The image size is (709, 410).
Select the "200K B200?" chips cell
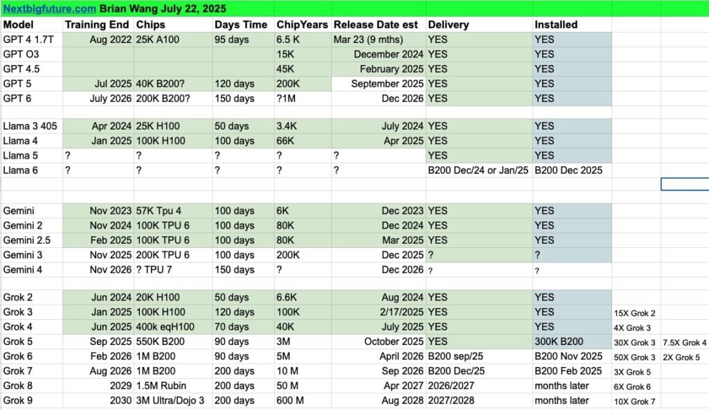coord(173,98)
